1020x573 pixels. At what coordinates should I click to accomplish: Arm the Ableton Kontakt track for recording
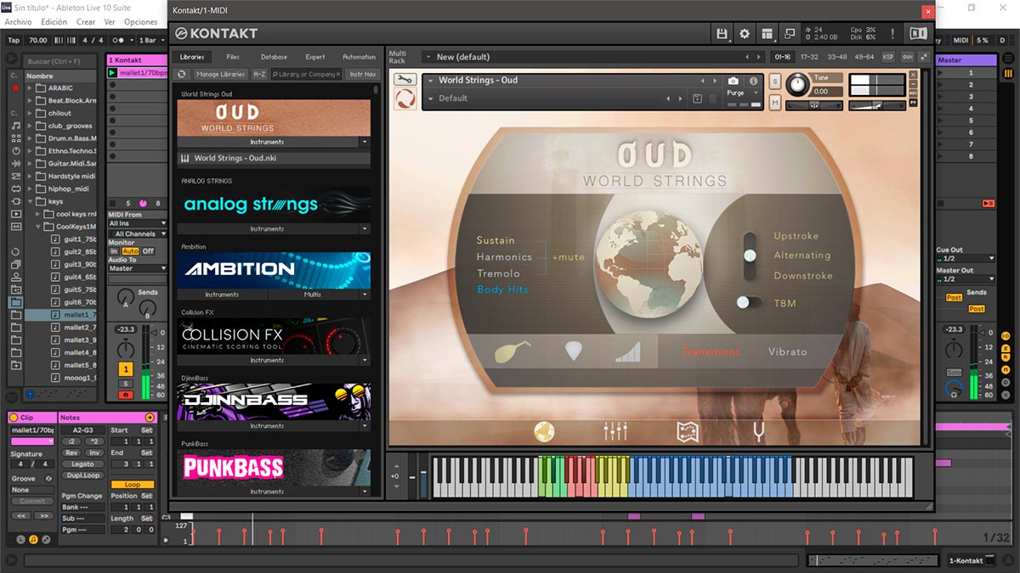(126, 395)
